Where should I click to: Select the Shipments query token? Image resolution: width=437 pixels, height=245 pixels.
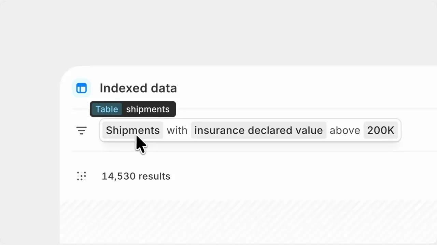click(133, 130)
